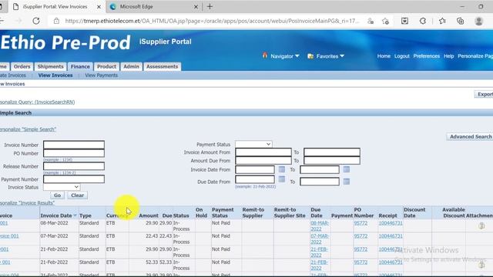Screen dimensions: 493x277
Task: Switch to the Shipments tab
Action: [50, 67]
